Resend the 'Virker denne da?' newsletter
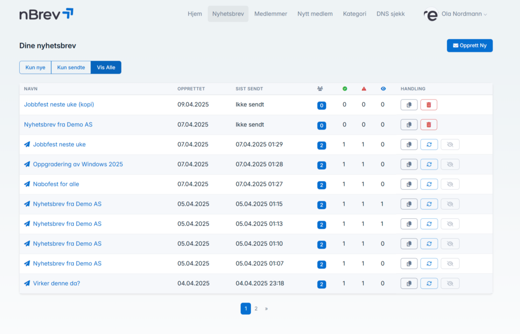 click(x=429, y=284)
